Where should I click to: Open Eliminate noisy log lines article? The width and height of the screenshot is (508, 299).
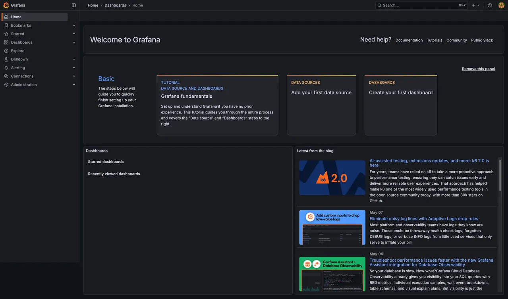tap(424, 219)
